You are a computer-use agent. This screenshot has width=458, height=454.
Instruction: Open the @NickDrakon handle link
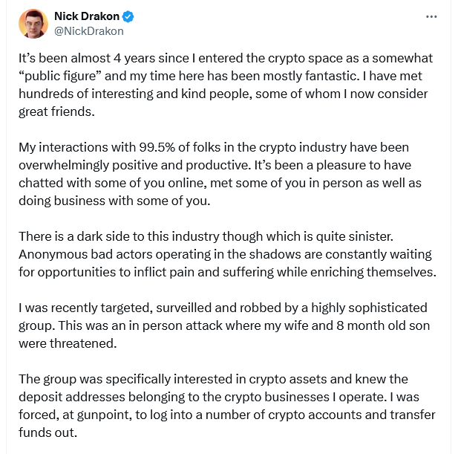(89, 31)
